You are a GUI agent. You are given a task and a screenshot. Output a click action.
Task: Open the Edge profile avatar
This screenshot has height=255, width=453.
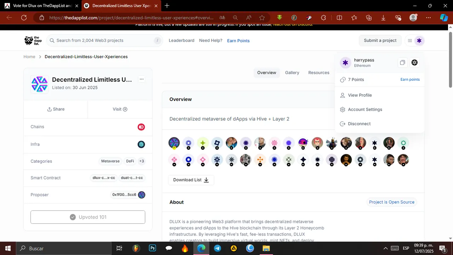click(x=413, y=18)
